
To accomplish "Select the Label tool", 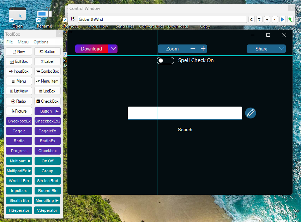I will [x=47, y=61].
